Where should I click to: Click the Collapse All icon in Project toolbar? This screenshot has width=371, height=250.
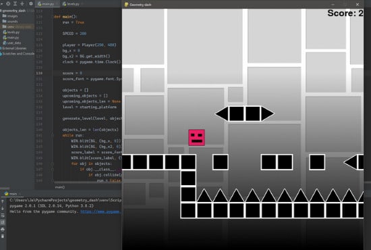click(x=22, y=3)
